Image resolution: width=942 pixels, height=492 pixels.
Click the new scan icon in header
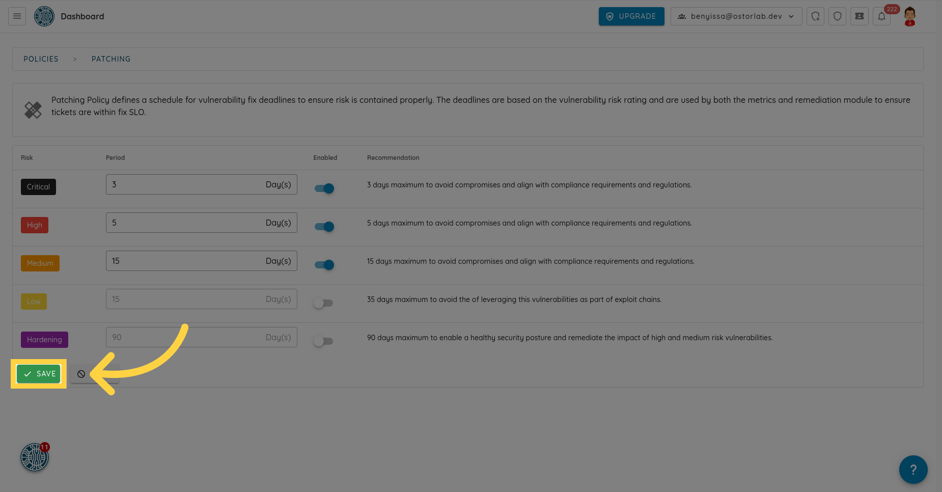[x=815, y=16]
